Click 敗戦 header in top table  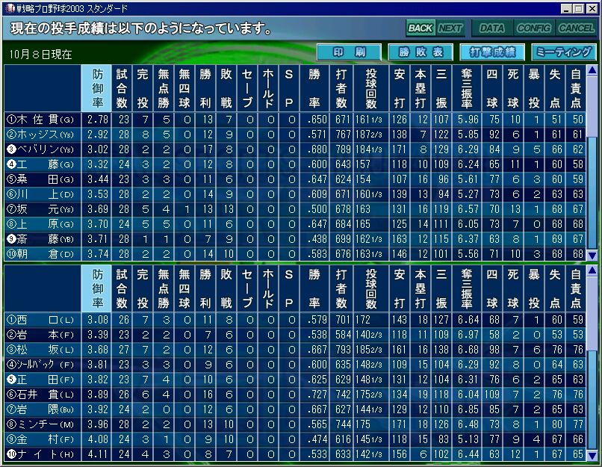click(x=226, y=88)
